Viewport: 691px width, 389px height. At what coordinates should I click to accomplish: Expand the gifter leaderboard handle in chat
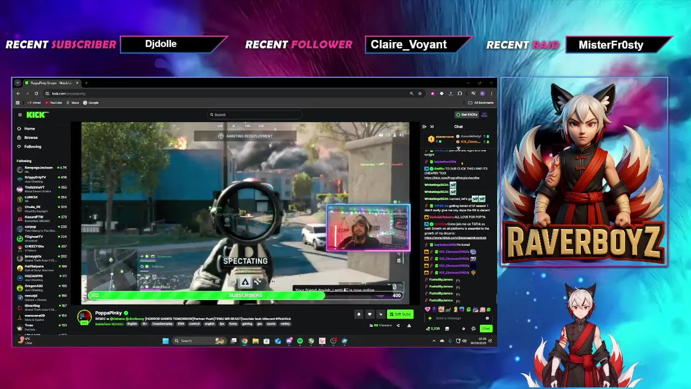tap(458, 148)
